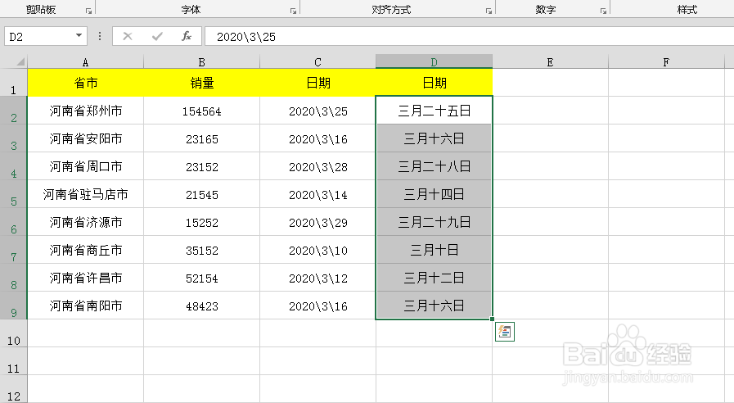Expand the Name Box dropdown arrow

pos(79,36)
